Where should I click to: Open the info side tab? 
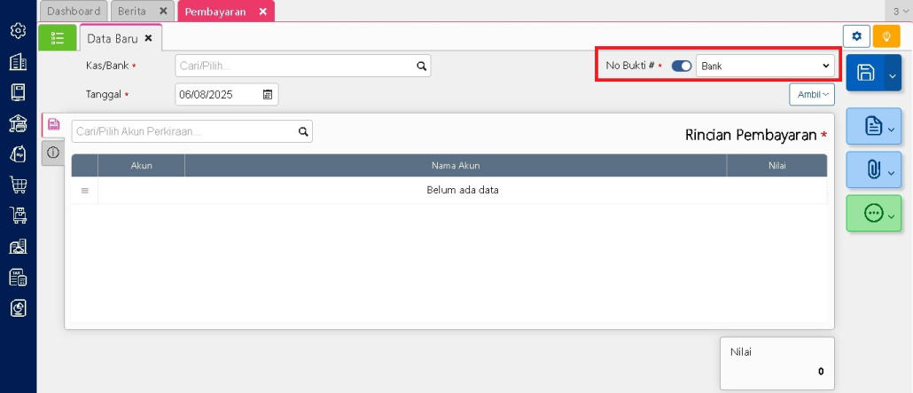point(53,153)
